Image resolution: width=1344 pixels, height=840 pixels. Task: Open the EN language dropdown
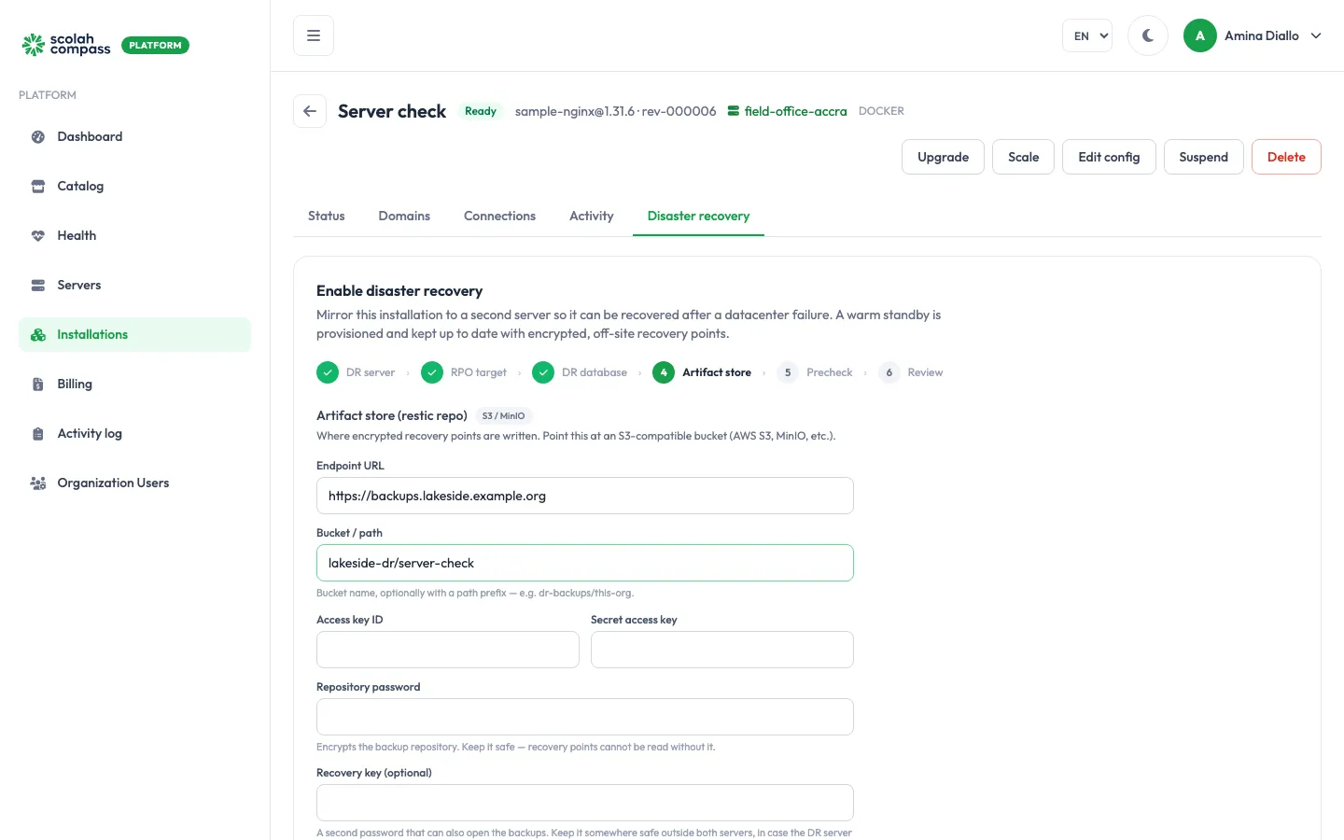point(1087,35)
